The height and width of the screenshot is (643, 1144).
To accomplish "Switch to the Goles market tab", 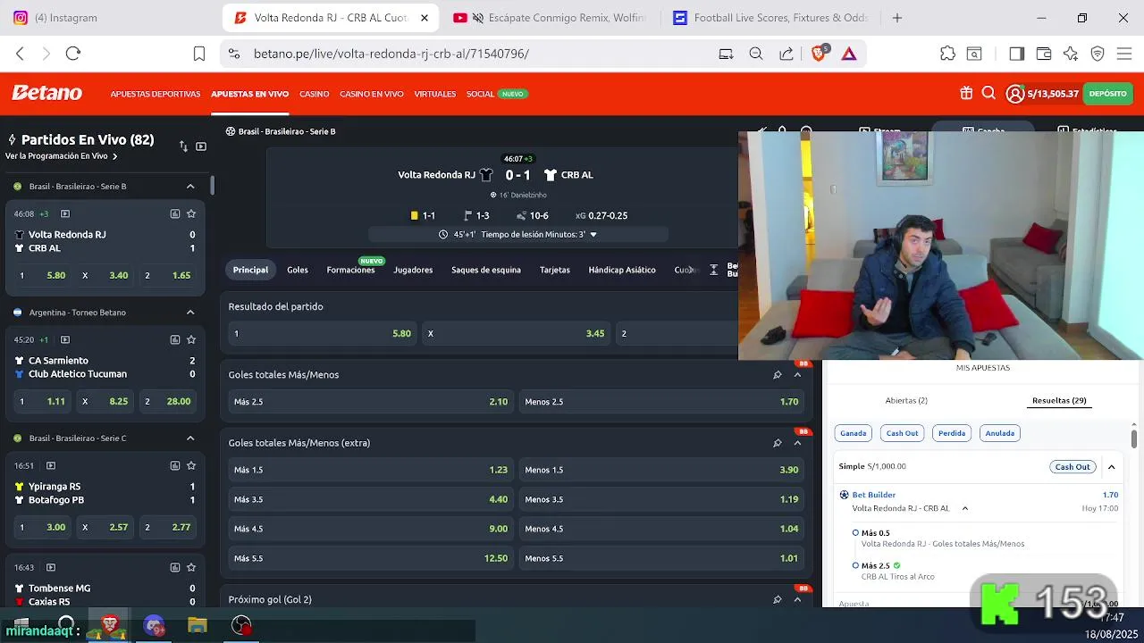I will (298, 270).
